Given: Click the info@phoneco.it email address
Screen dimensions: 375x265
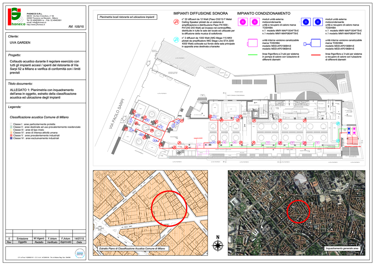Looking at the screenshot, I should [39, 23].
